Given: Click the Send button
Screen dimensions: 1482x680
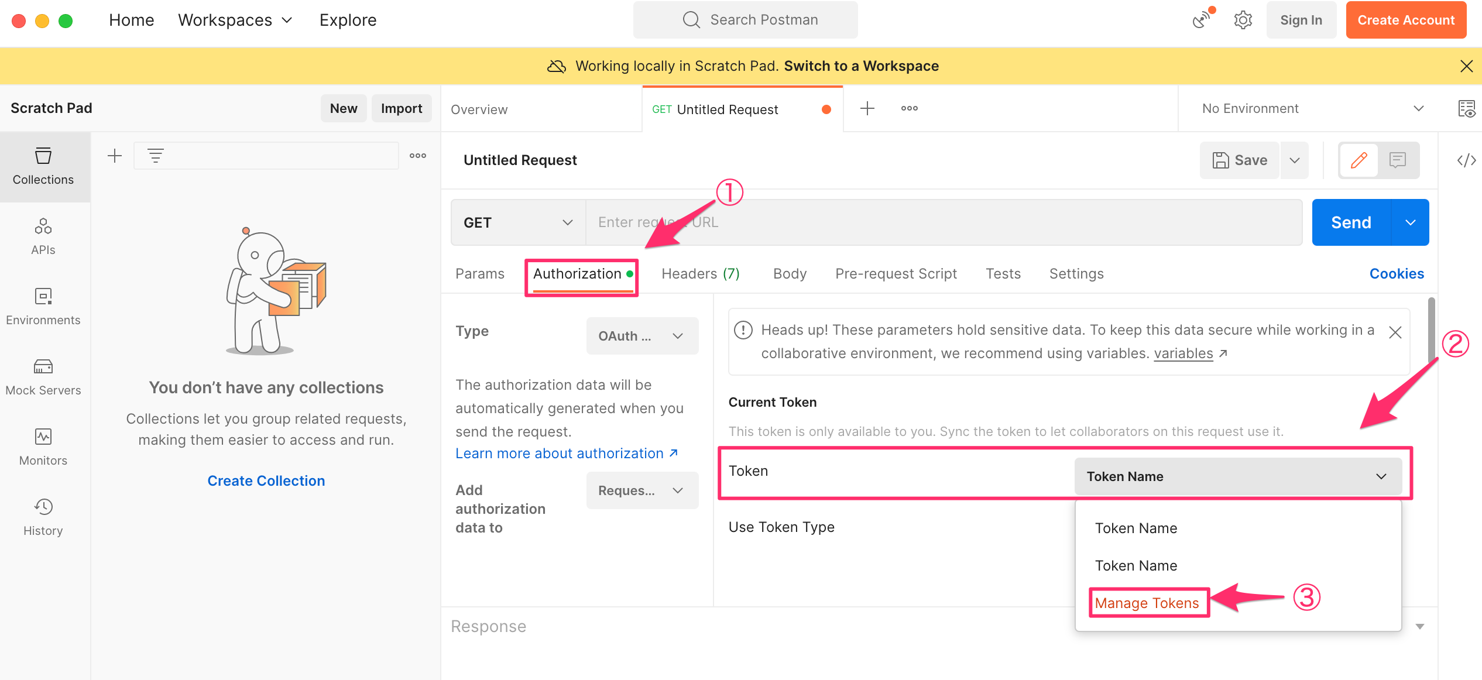Looking at the screenshot, I should (1351, 222).
